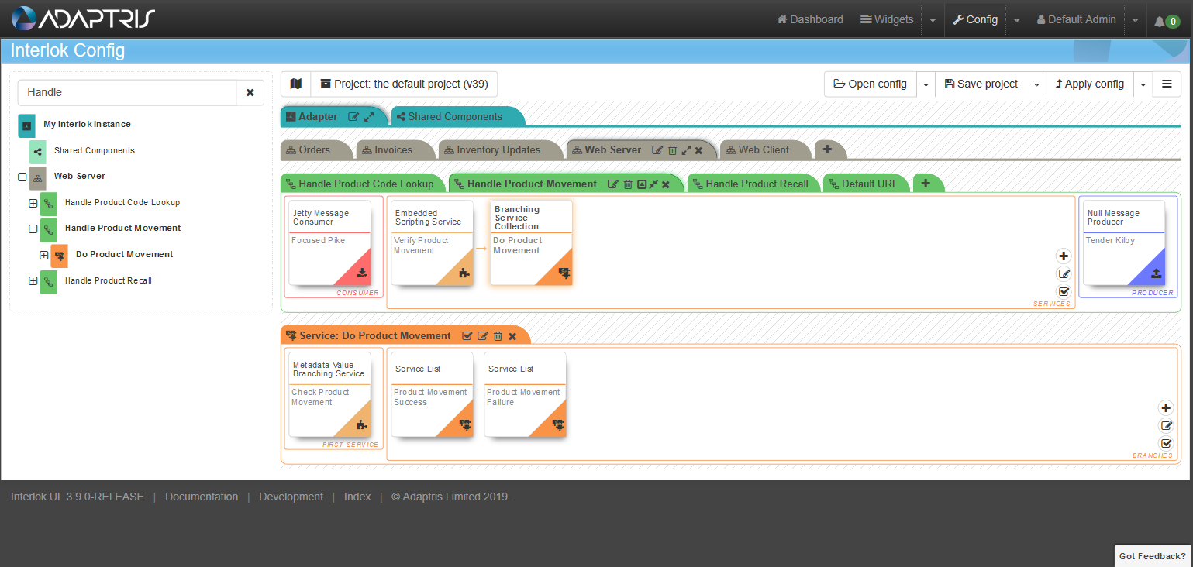Expand the Web Server channel view

point(686,150)
